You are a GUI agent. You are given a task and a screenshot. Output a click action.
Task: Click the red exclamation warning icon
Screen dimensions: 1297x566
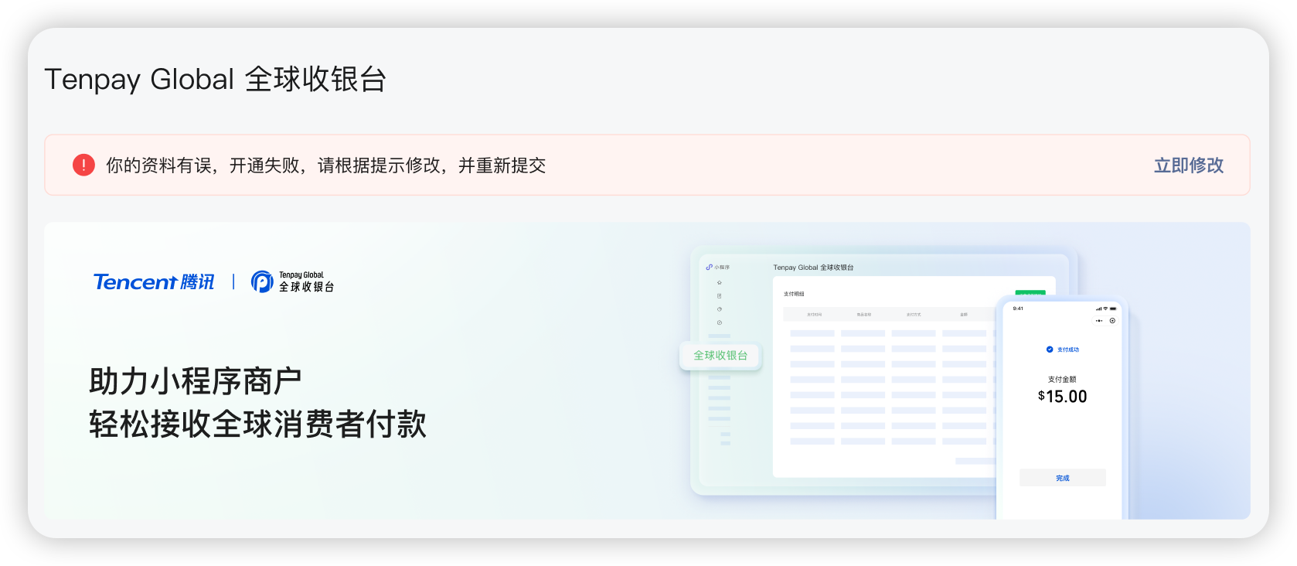[83, 165]
